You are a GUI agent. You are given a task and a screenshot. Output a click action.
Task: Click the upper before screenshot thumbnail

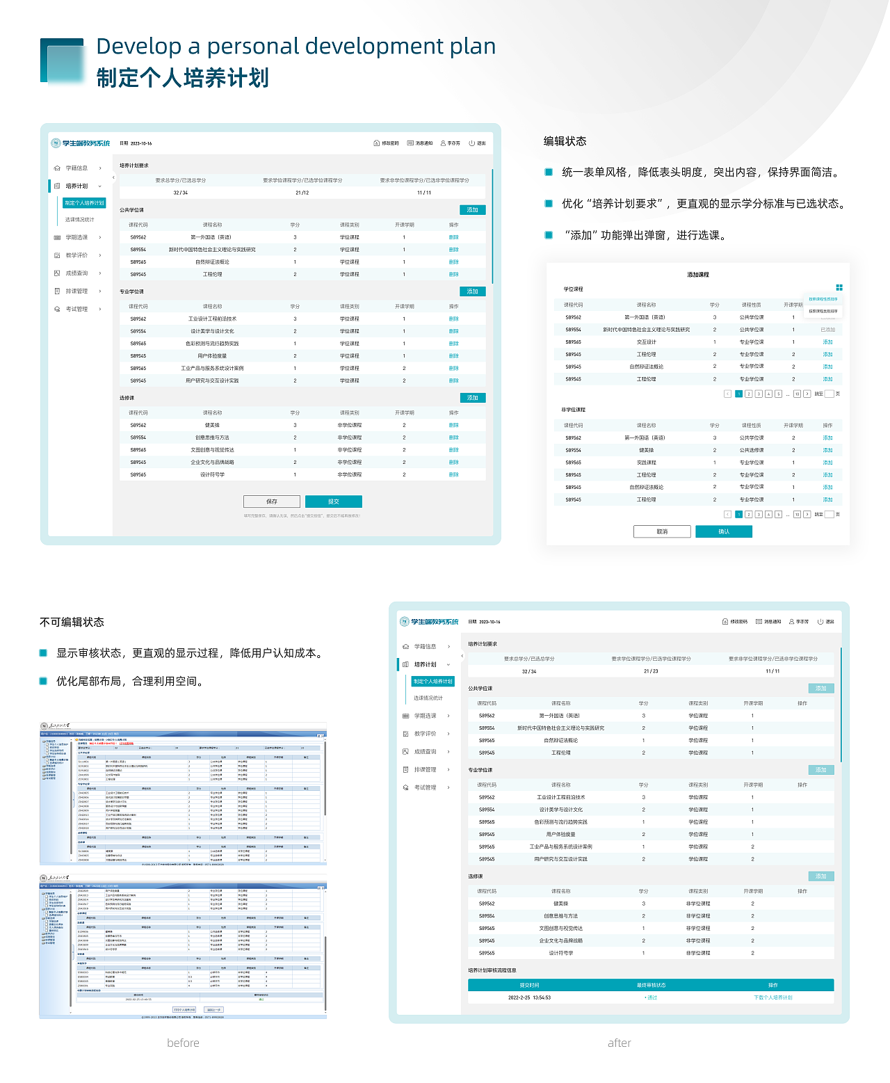[183, 793]
